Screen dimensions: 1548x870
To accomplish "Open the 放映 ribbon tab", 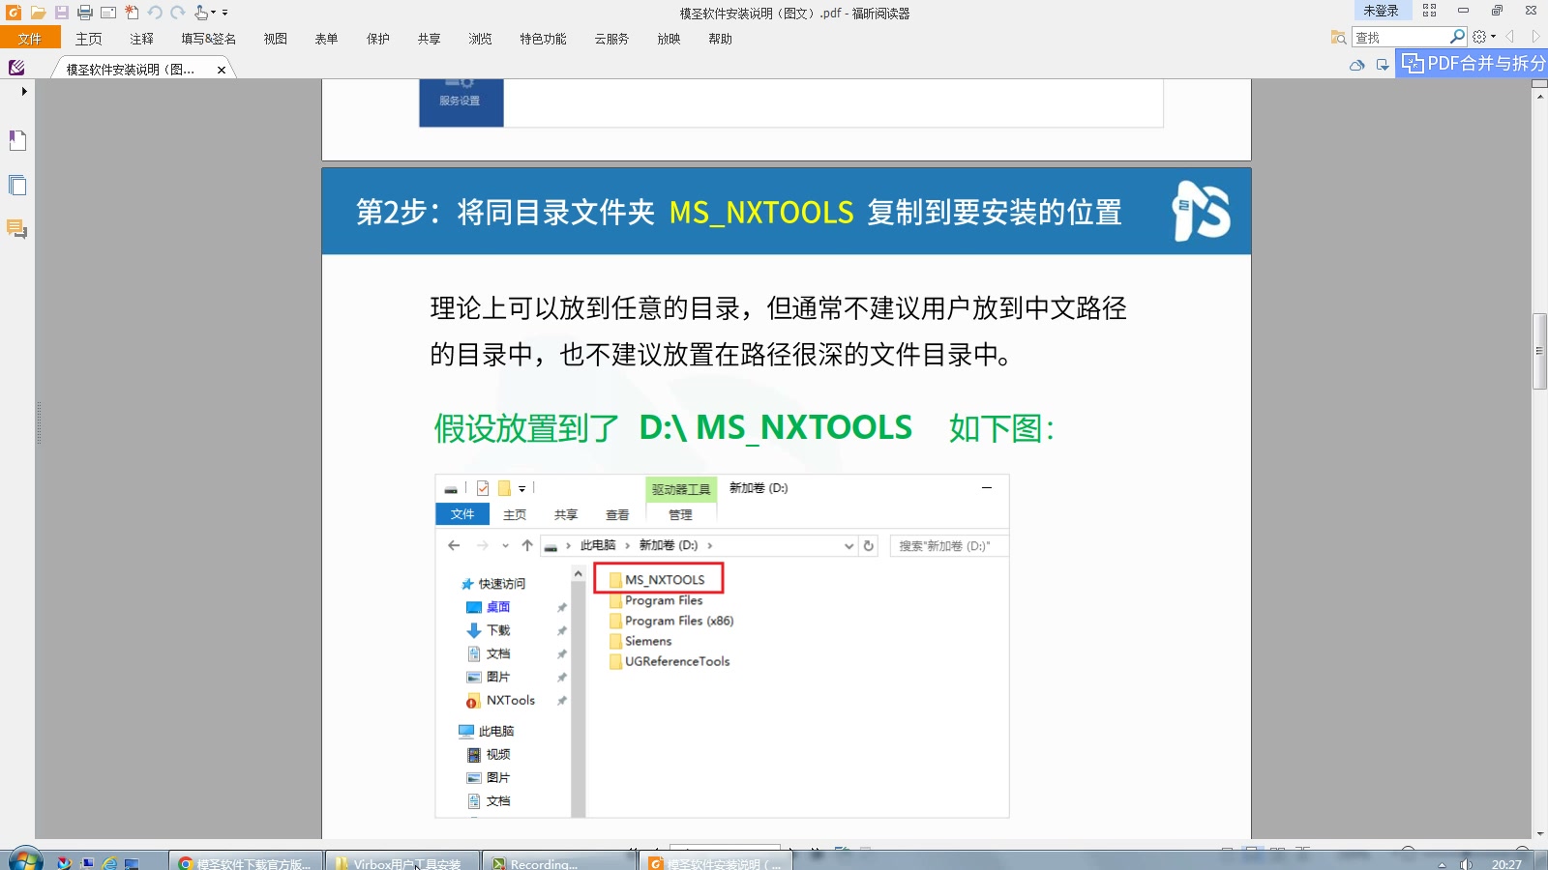I will point(669,39).
